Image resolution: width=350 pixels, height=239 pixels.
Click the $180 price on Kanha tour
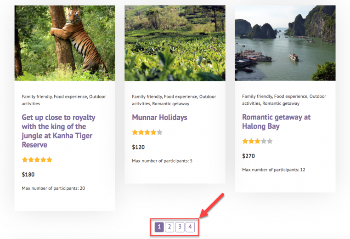tap(28, 175)
